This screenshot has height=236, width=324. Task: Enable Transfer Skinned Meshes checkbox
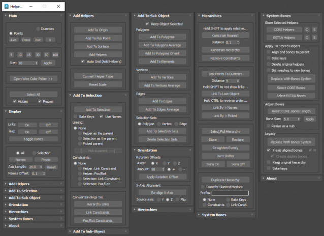203,187
